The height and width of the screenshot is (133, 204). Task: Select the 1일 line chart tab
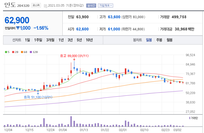[27, 40]
